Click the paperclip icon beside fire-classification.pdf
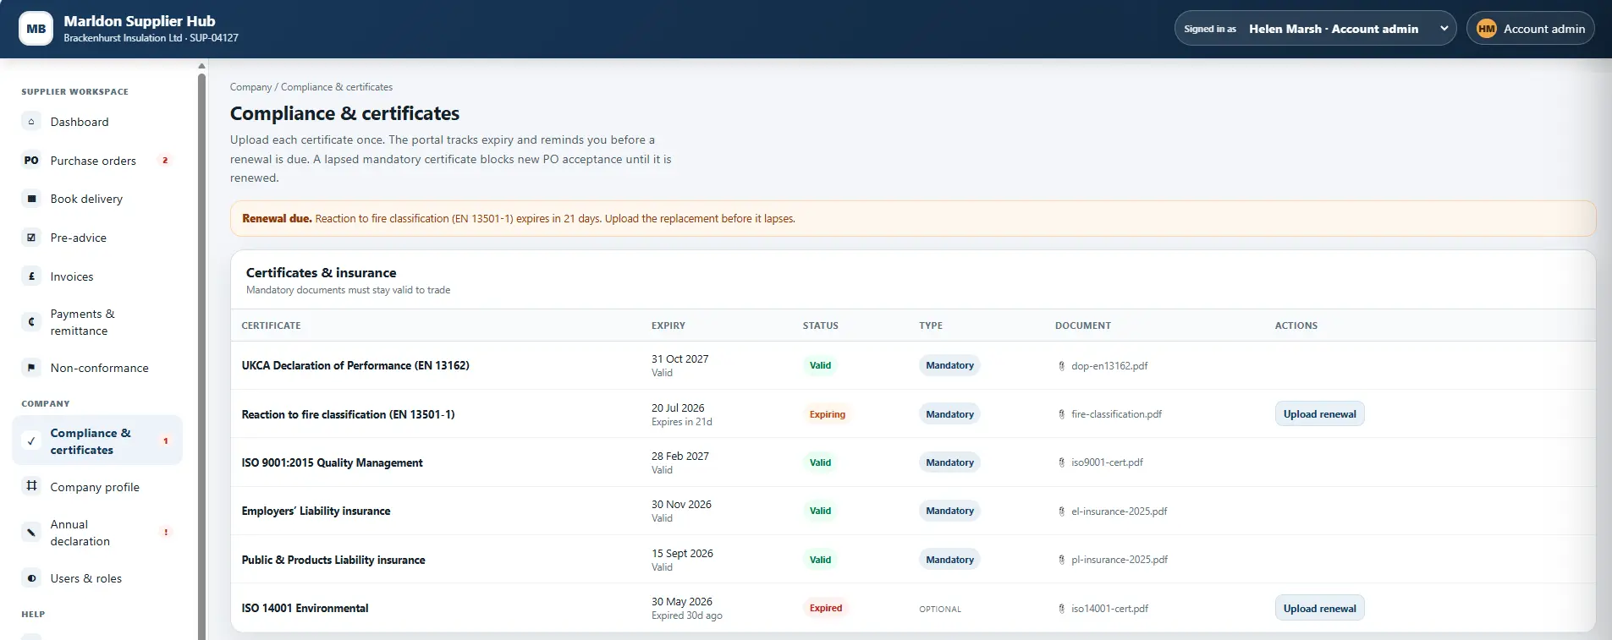 (x=1061, y=414)
